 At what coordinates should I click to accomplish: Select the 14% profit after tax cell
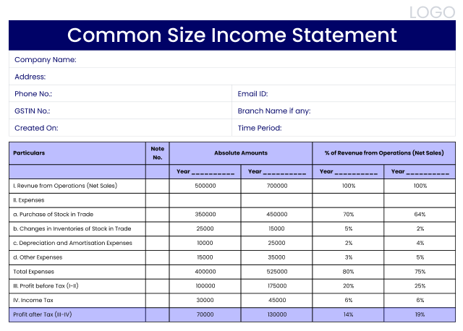[349, 314]
